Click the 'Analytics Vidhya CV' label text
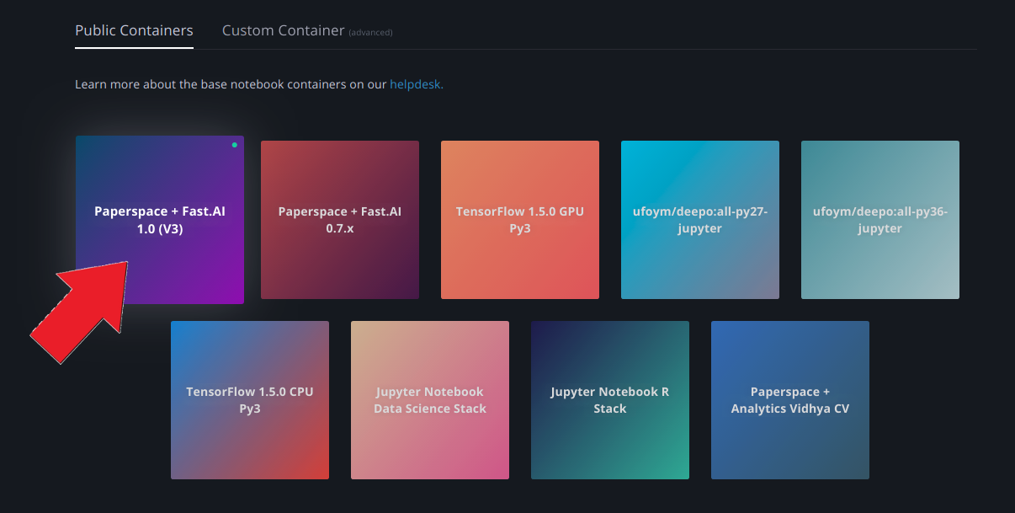 (789, 409)
